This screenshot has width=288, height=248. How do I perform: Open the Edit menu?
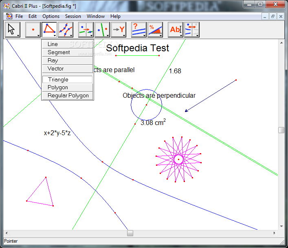click(x=33, y=16)
